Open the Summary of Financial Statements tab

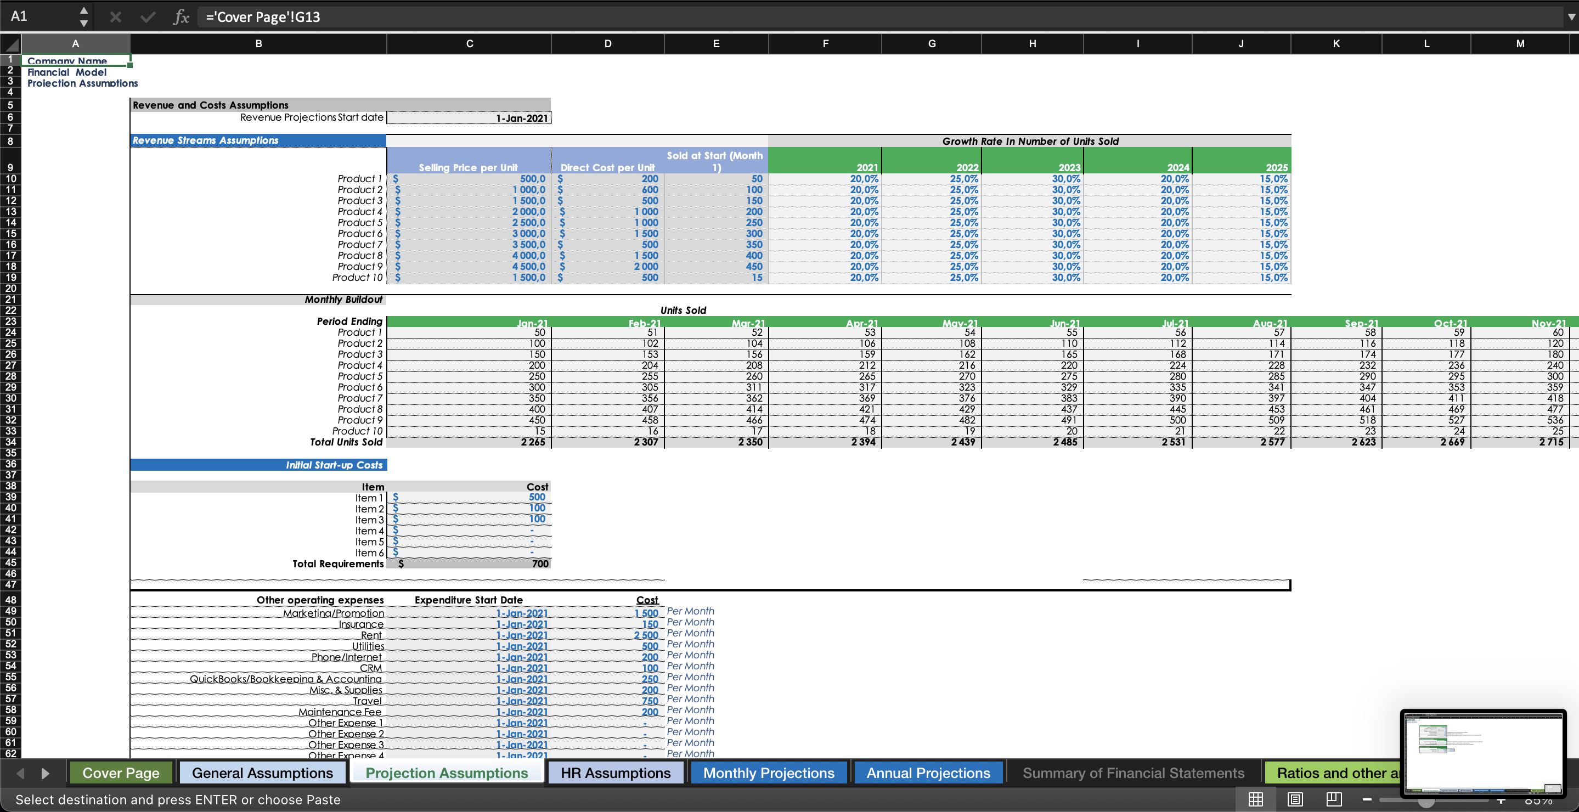click(x=1134, y=773)
